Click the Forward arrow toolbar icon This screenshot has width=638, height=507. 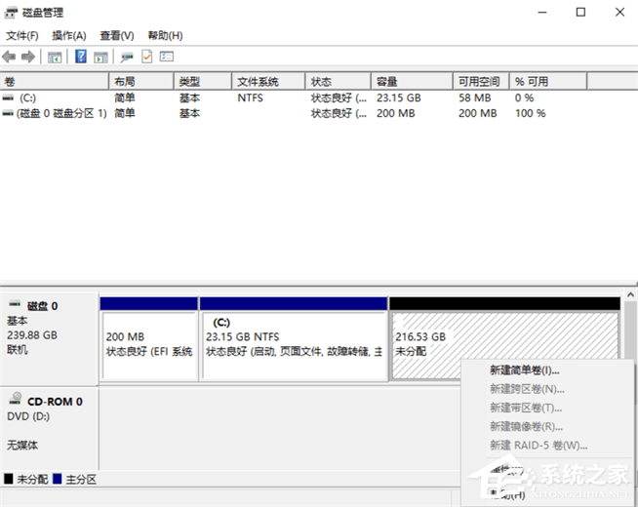(x=28, y=57)
